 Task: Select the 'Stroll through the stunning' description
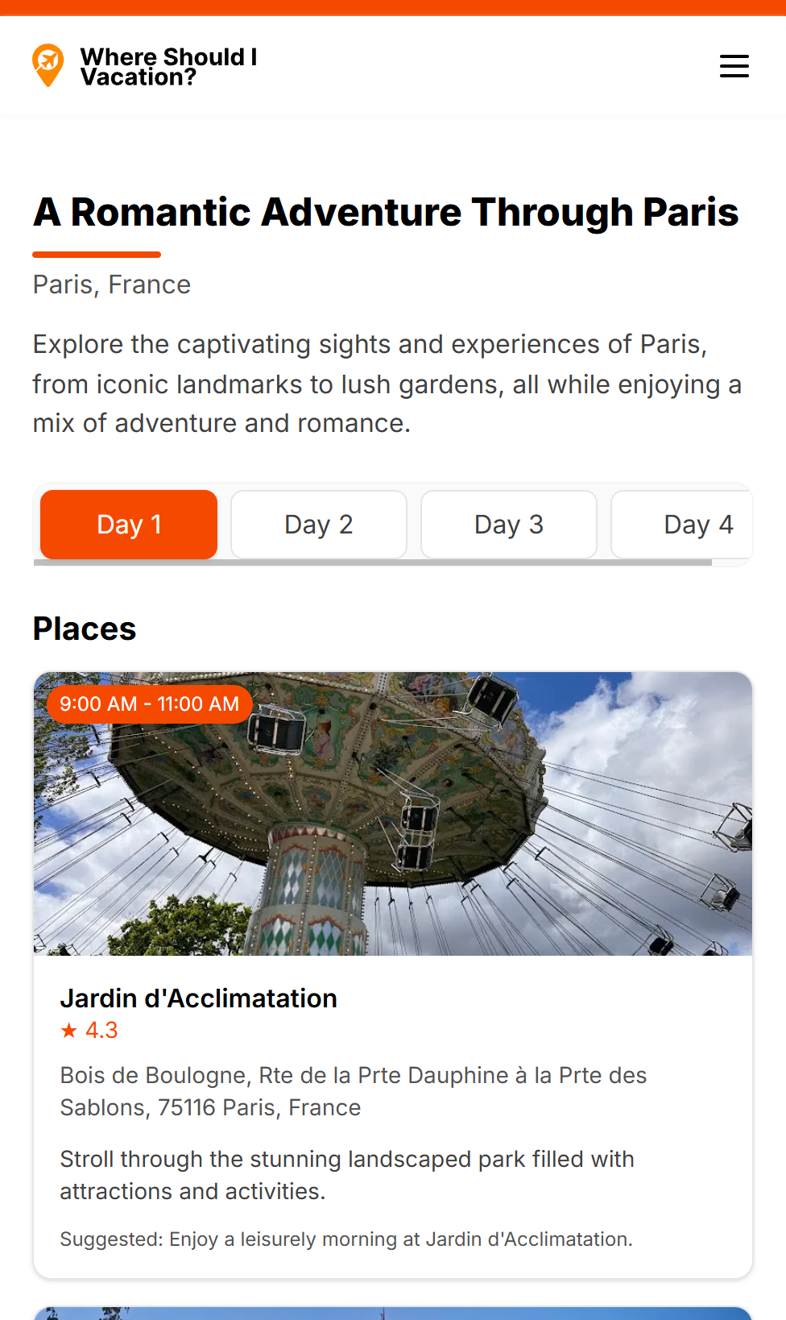[346, 1175]
